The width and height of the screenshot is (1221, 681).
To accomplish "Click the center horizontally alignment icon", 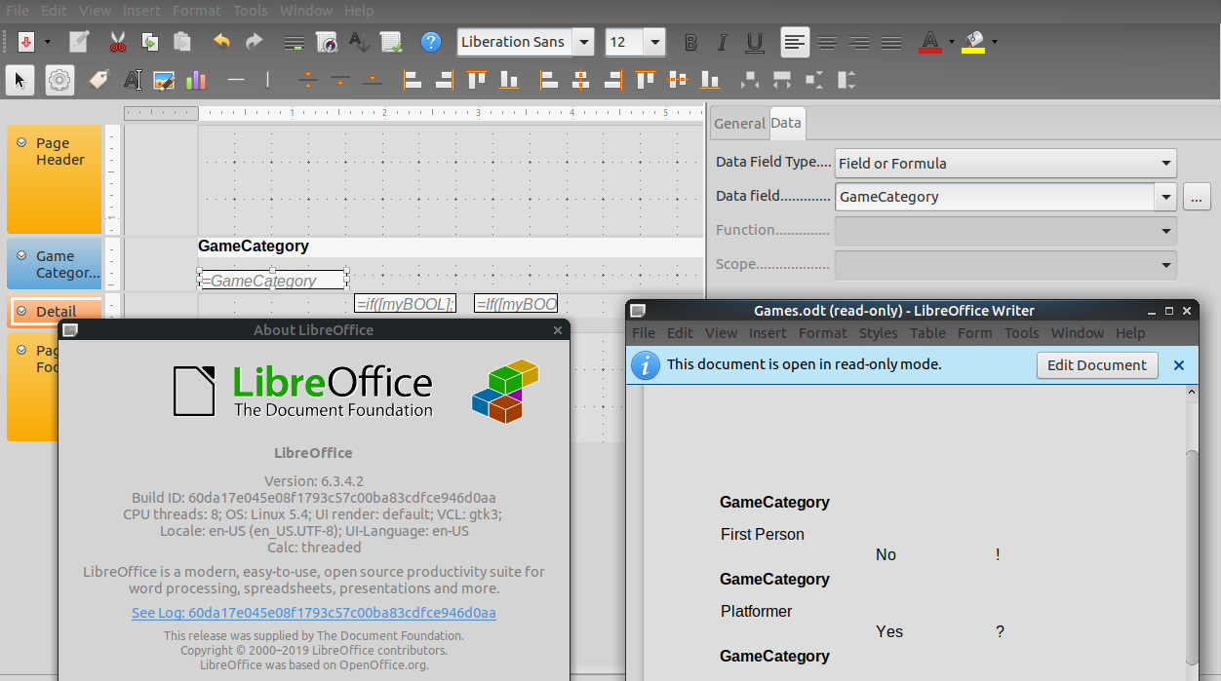I will pos(581,80).
